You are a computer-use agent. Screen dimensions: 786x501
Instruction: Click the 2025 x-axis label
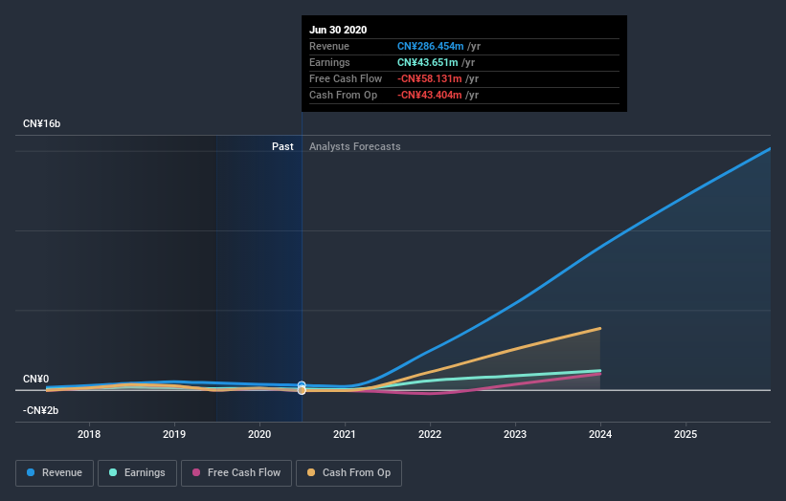click(685, 434)
